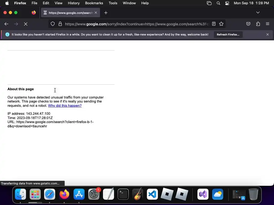The width and height of the screenshot is (274, 205).
Task: Click the Transferring data status text
Action: 30,183
